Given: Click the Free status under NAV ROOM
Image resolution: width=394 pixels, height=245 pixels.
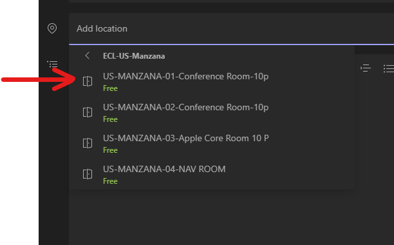Looking at the screenshot, I should pos(110,181).
